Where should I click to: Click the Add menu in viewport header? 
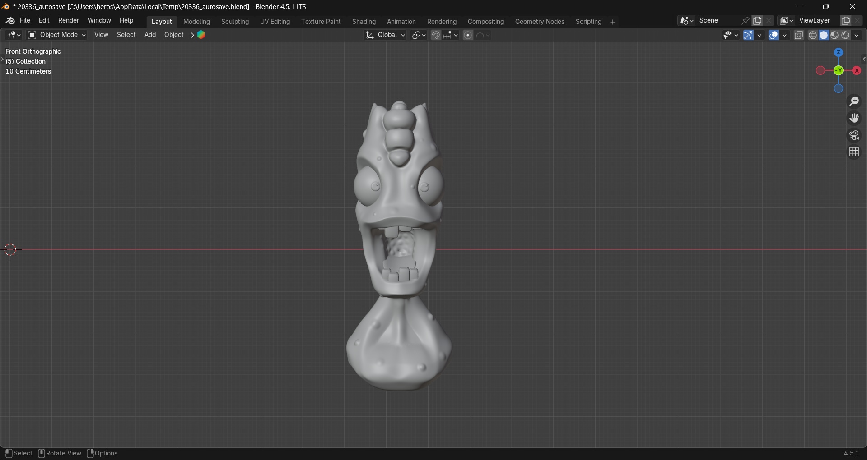coord(150,35)
